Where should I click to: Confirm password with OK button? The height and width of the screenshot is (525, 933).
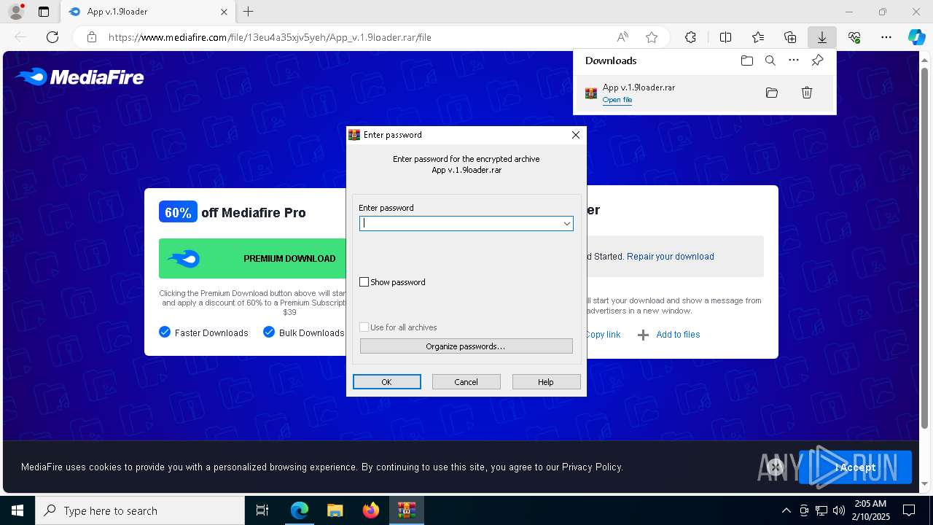pos(387,382)
